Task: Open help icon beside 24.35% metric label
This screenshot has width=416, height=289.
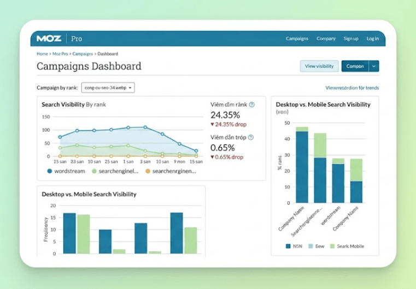Action: [252, 105]
